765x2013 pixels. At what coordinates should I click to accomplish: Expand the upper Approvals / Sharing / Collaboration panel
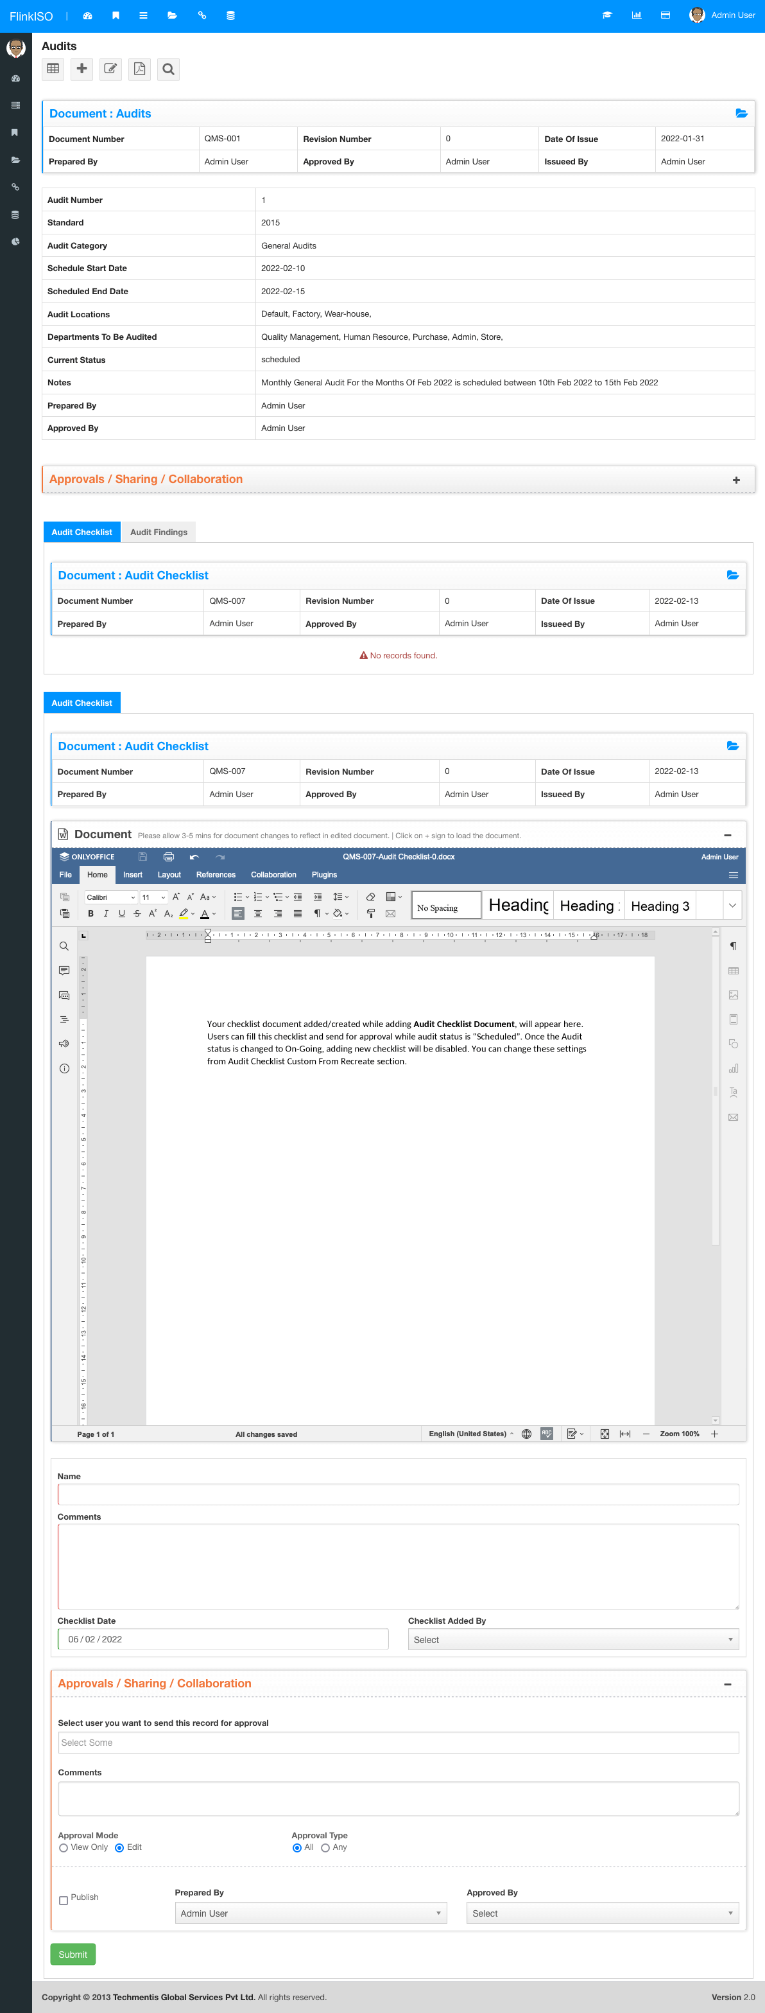click(736, 480)
